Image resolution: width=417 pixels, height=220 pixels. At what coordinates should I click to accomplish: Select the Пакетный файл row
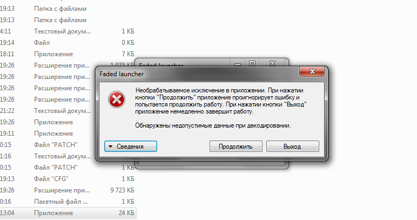click(68, 202)
